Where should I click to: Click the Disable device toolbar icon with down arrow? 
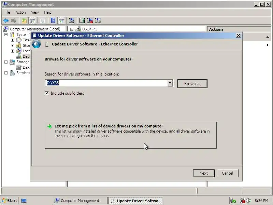point(98,20)
